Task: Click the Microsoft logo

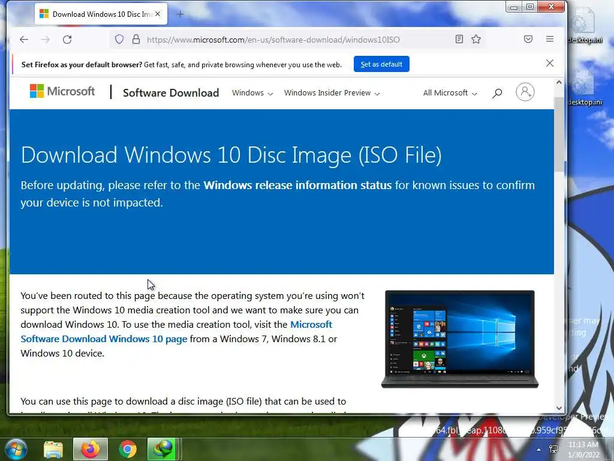Action: pyautogui.click(x=62, y=91)
